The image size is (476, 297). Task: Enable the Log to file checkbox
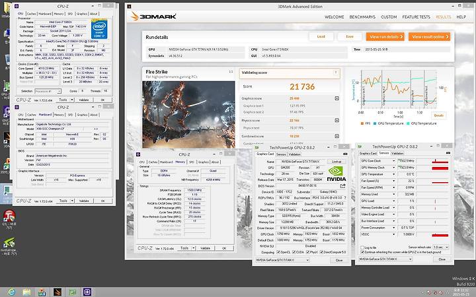tap(362, 247)
